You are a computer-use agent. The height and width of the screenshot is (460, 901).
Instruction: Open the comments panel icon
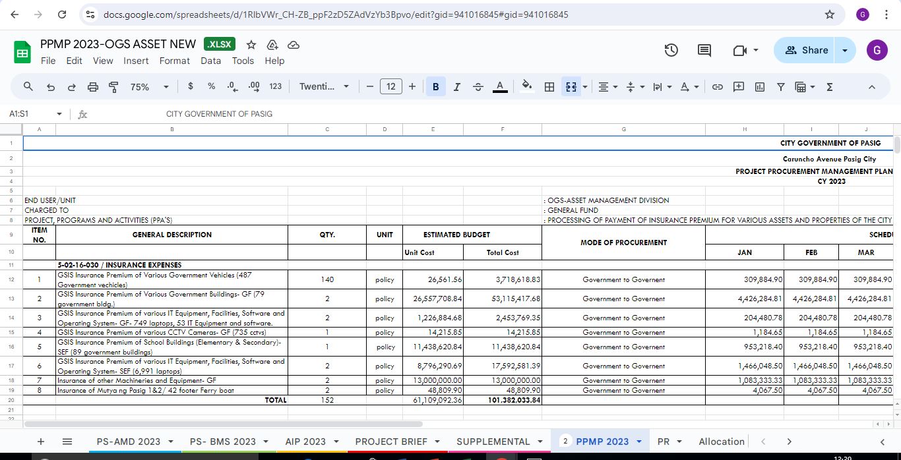[704, 50]
